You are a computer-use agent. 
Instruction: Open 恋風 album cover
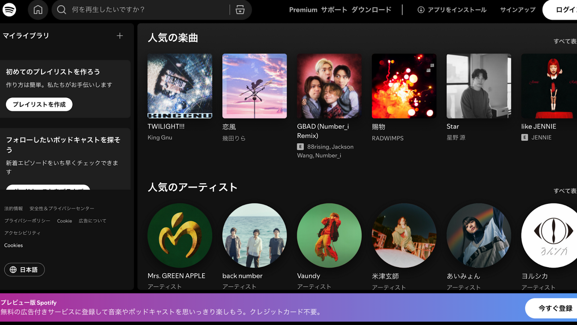(255, 86)
